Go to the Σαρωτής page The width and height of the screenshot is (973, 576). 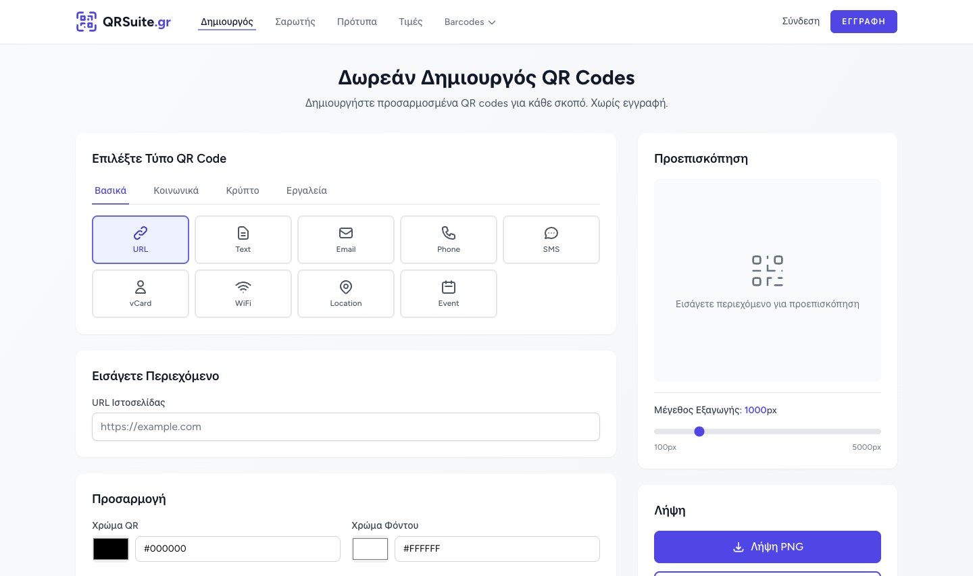[x=295, y=22]
